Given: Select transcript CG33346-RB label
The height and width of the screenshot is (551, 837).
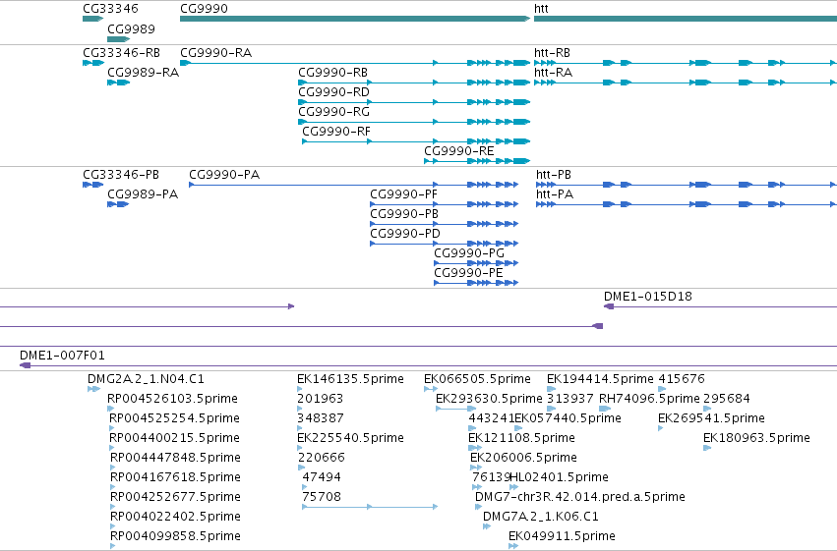Looking at the screenshot, I should point(121,53).
